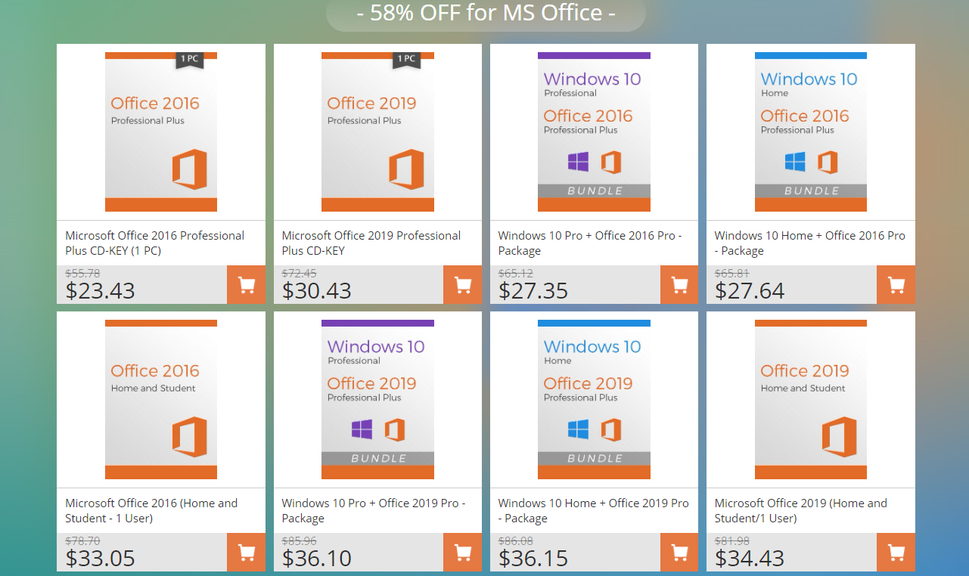This screenshot has height=576, width=969.
Task: Add Office 2016 Home and Student to cart
Action: click(246, 553)
